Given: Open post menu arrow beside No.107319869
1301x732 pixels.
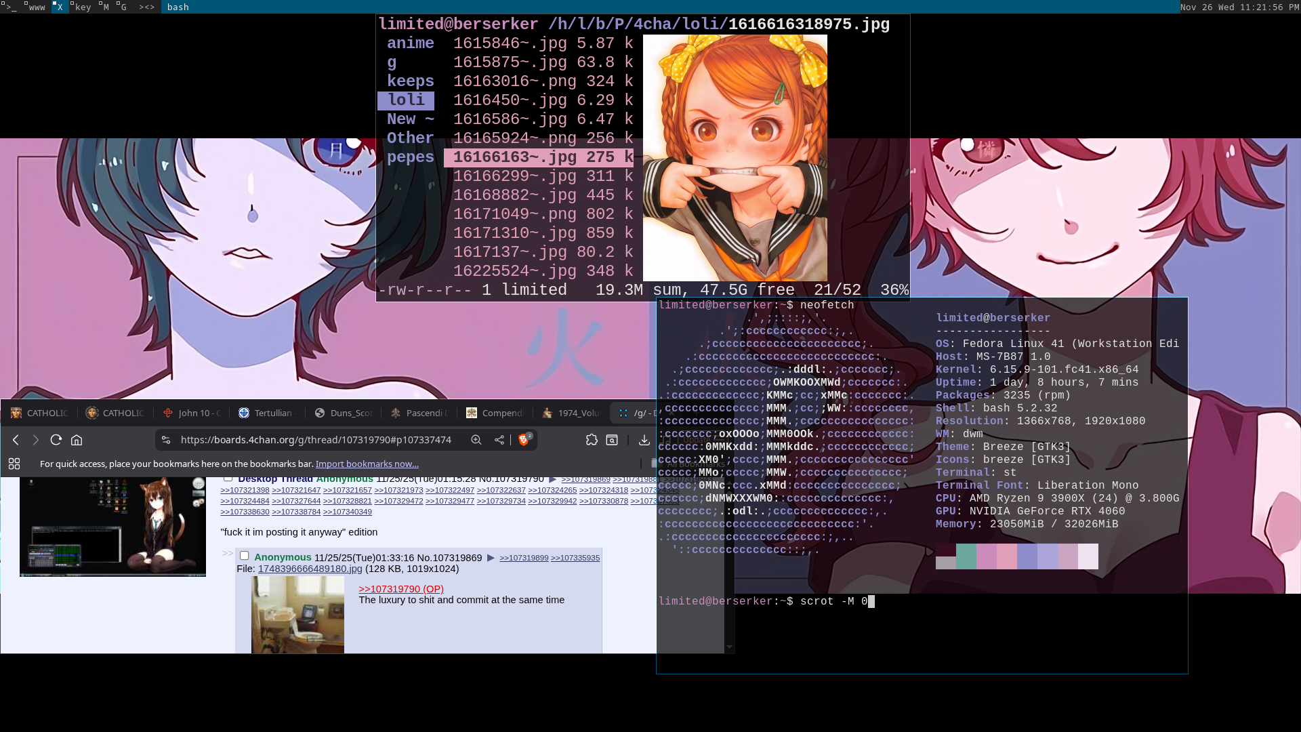Looking at the screenshot, I should (x=491, y=558).
